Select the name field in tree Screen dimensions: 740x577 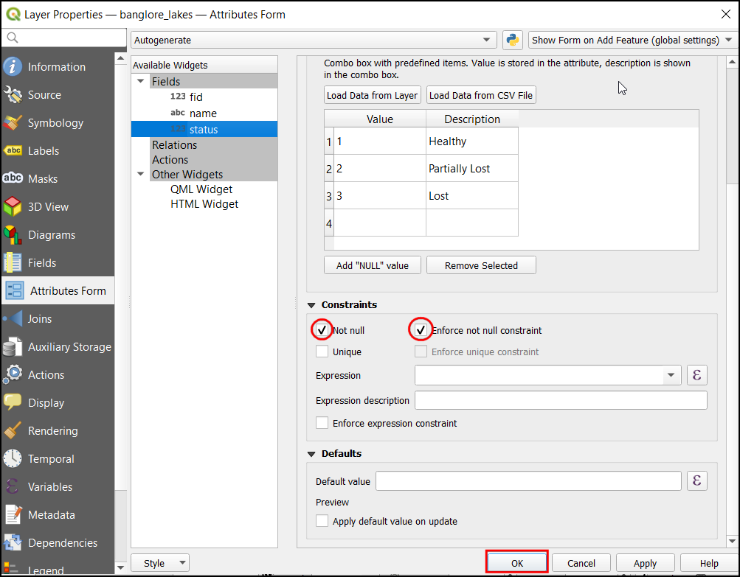pyautogui.click(x=204, y=113)
